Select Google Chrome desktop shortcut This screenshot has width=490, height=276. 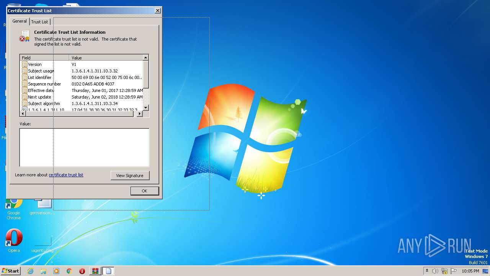(x=14, y=208)
